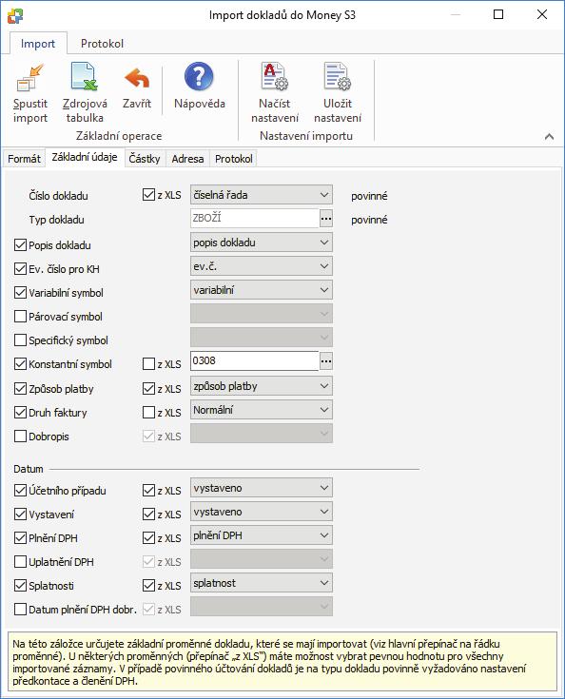Screen dimensions: 565x699
Task: Open Zdrojová tabulka spreadsheet icon
Action: 85,77
